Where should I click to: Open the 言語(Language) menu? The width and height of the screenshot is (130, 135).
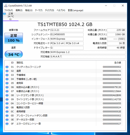[x=76, y=10]
